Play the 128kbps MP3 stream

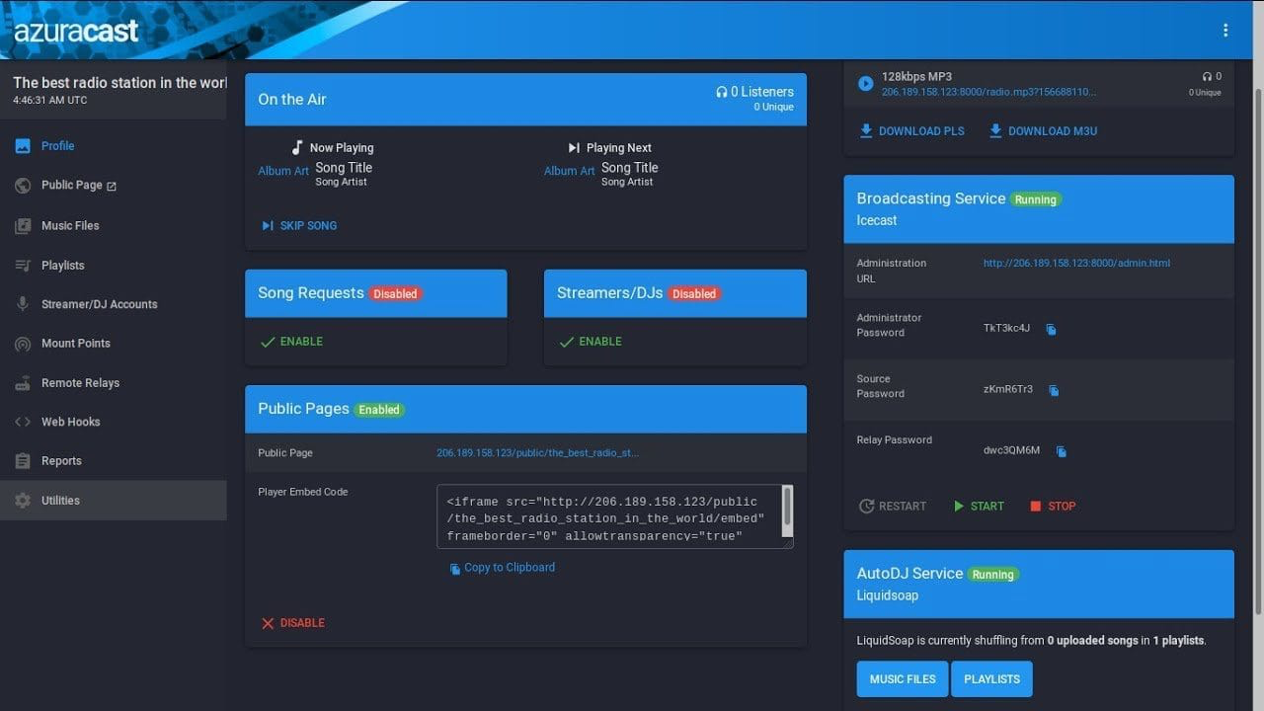[x=864, y=83]
